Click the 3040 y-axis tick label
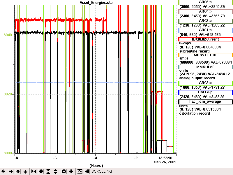This screenshot has height=175, width=233. (8, 35)
